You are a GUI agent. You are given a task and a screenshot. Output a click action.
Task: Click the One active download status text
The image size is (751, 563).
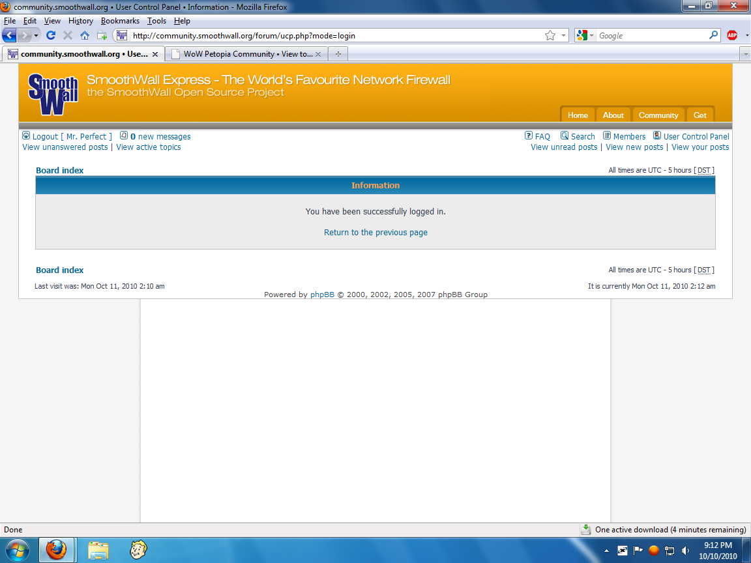(671, 530)
